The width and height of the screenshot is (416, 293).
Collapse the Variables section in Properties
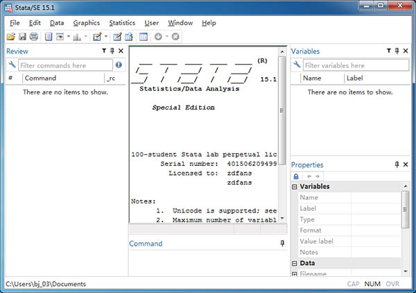point(295,187)
